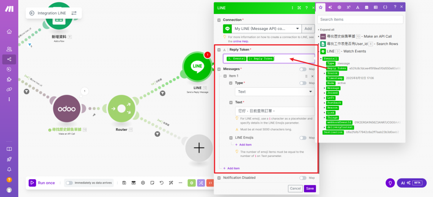Open scenario settings gear in bottom toolbar
The width and height of the screenshot is (433, 197).
pyautogui.click(x=143, y=183)
